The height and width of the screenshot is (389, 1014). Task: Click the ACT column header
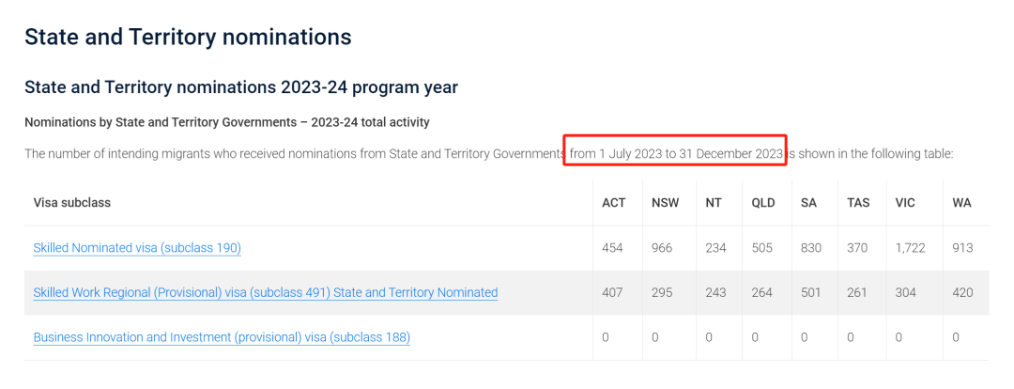click(x=614, y=203)
